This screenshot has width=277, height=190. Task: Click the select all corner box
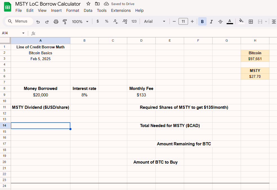point(5,40)
